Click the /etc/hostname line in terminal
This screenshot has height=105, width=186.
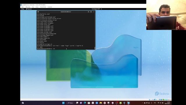[x=41, y=40]
